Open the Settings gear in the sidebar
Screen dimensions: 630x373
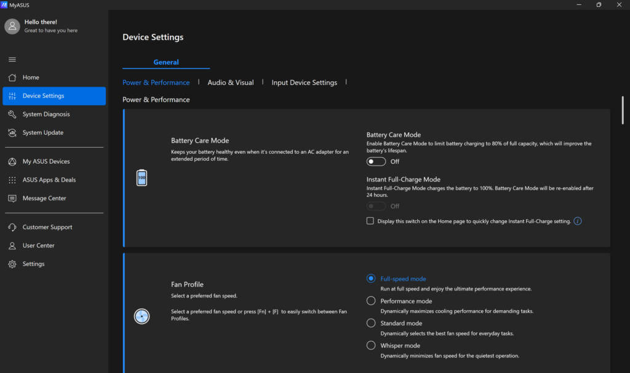pos(12,264)
